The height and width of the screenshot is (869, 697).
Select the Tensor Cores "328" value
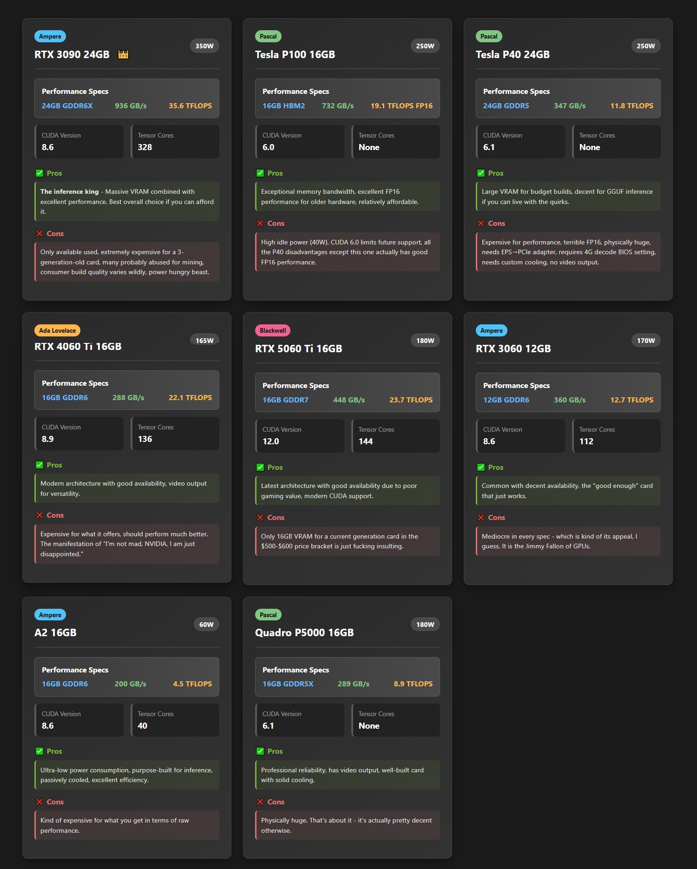coord(145,147)
